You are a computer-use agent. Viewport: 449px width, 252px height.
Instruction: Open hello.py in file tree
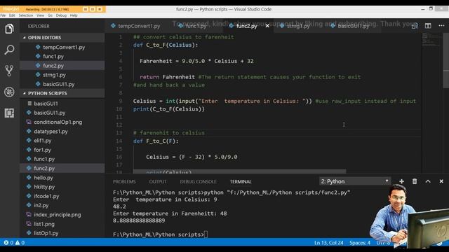62,177
